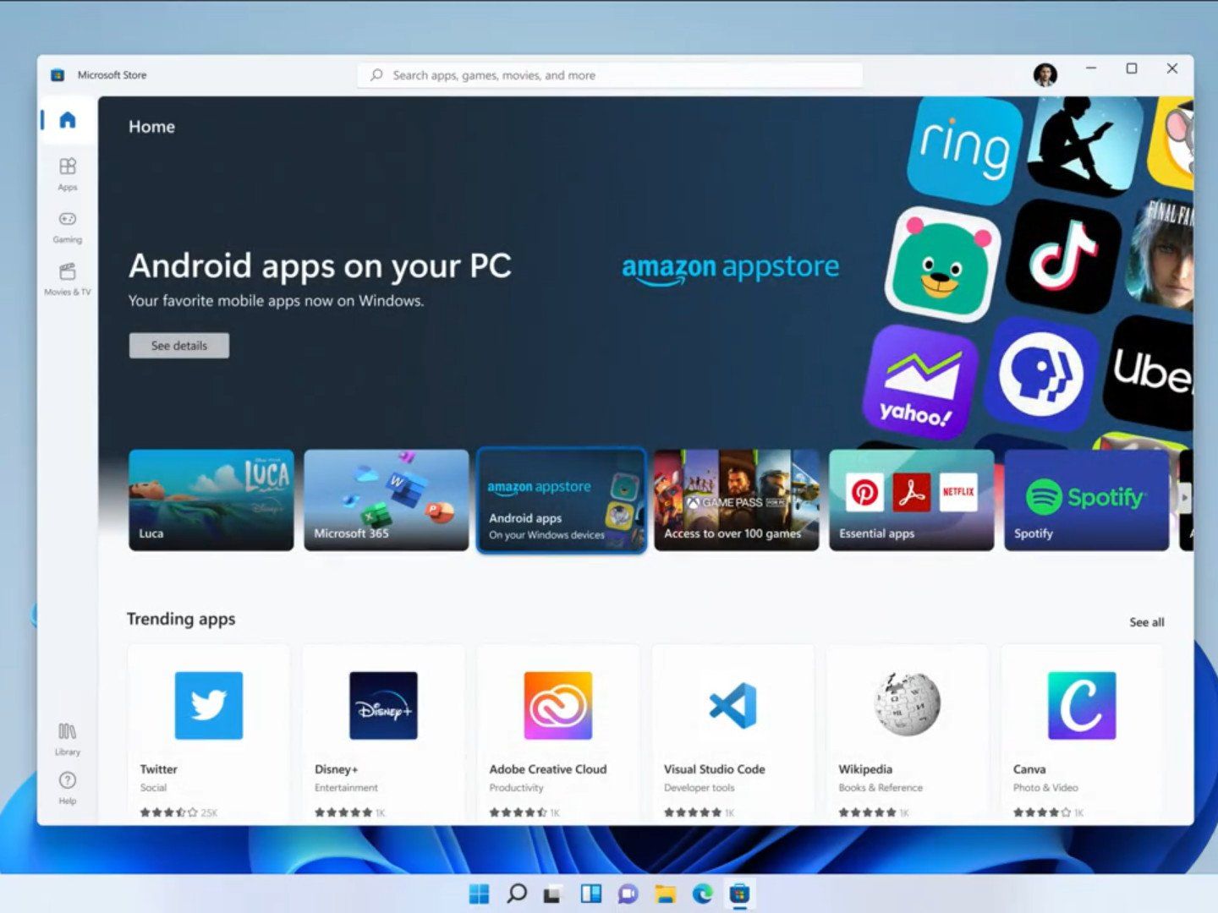Click the See details button
The image size is (1218, 913).
click(x=178, y=345)
